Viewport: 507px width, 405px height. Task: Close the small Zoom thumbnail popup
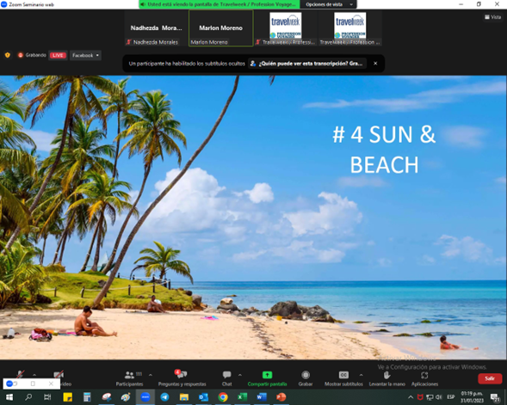[x=51, y=384]
